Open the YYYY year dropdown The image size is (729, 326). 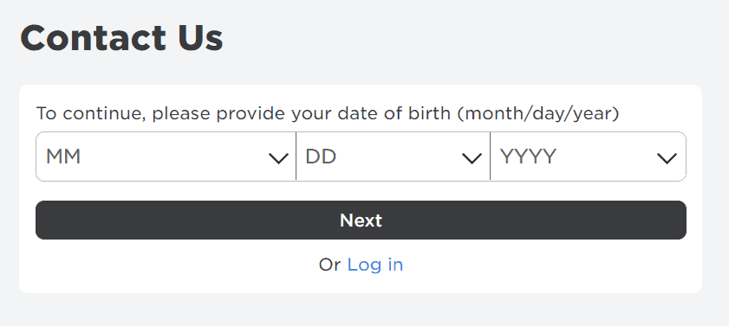coord(588,157)
